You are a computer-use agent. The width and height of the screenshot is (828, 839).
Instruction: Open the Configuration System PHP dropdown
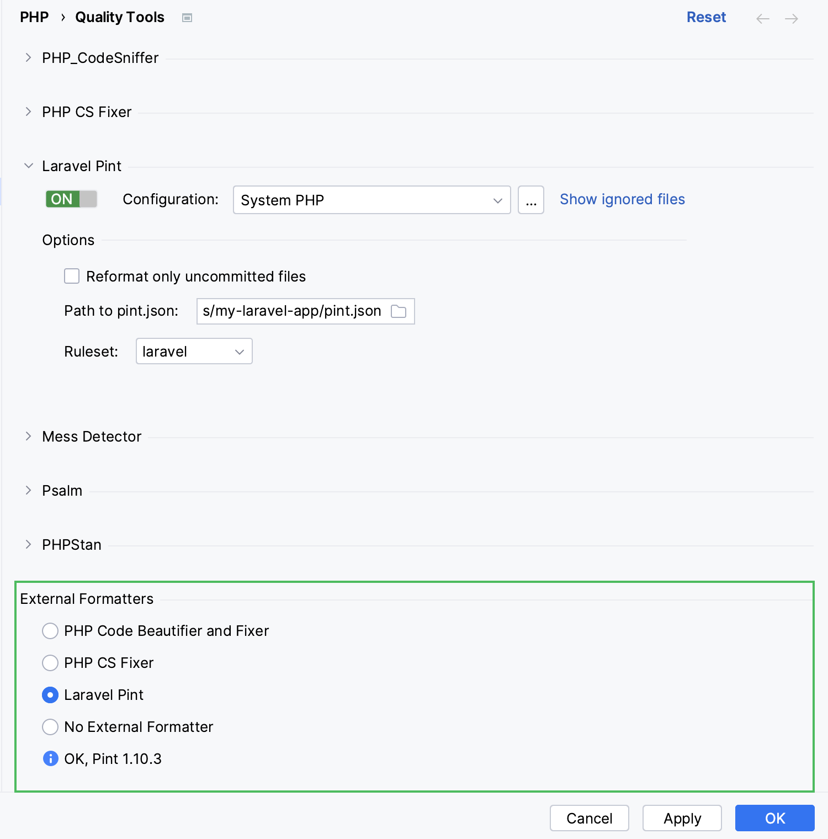(372, 200)
